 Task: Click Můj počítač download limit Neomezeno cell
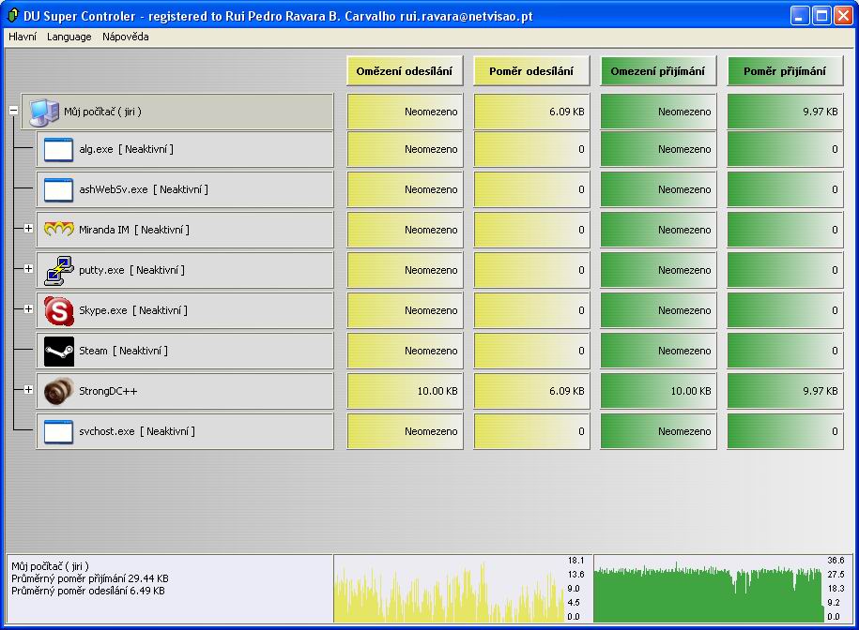pyautogui.click(x=658, y=112)
